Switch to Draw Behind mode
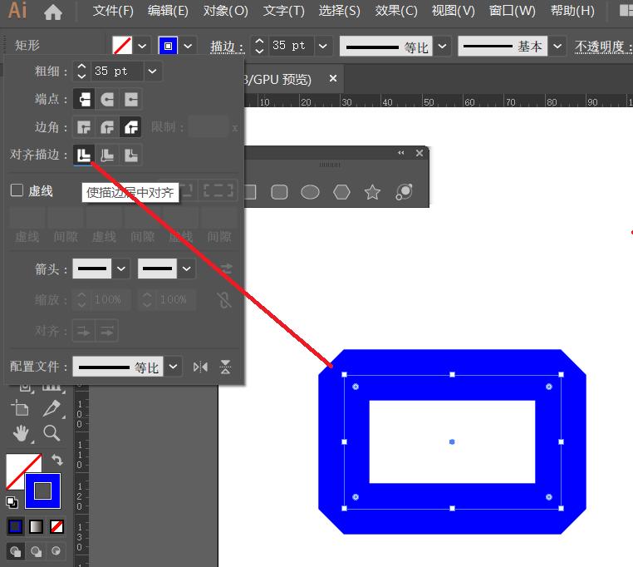The width and height of the screenshot is (633, 567). point(36,551)
